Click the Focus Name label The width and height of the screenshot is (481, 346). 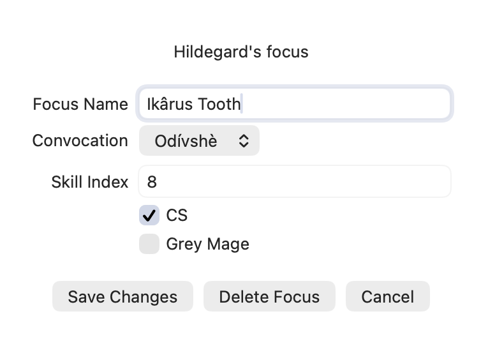[80, 104]
